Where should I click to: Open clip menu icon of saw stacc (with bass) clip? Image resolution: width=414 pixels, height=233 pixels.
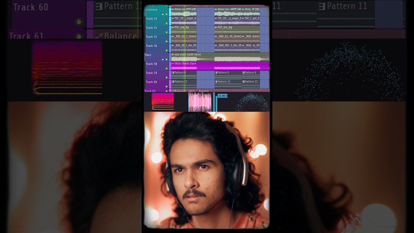(173, 55)
